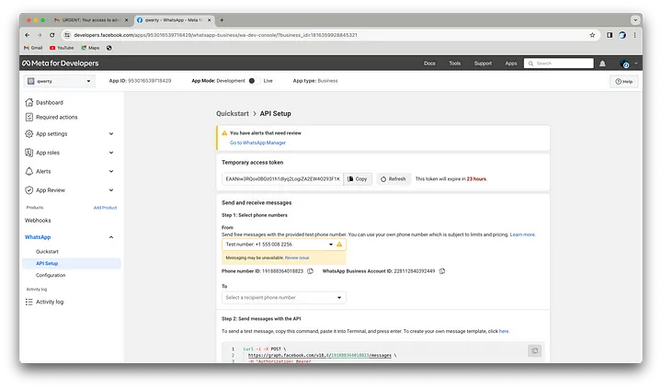The width and height of the screenshot is (662, 389).
Task: Open Configuration under WhatsApp
Action: (x=51, y=275)
